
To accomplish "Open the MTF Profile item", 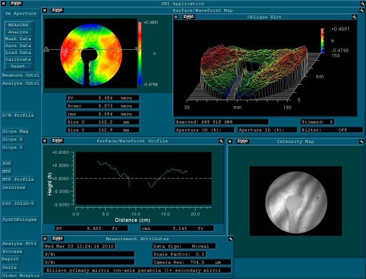I will point(18,179).
